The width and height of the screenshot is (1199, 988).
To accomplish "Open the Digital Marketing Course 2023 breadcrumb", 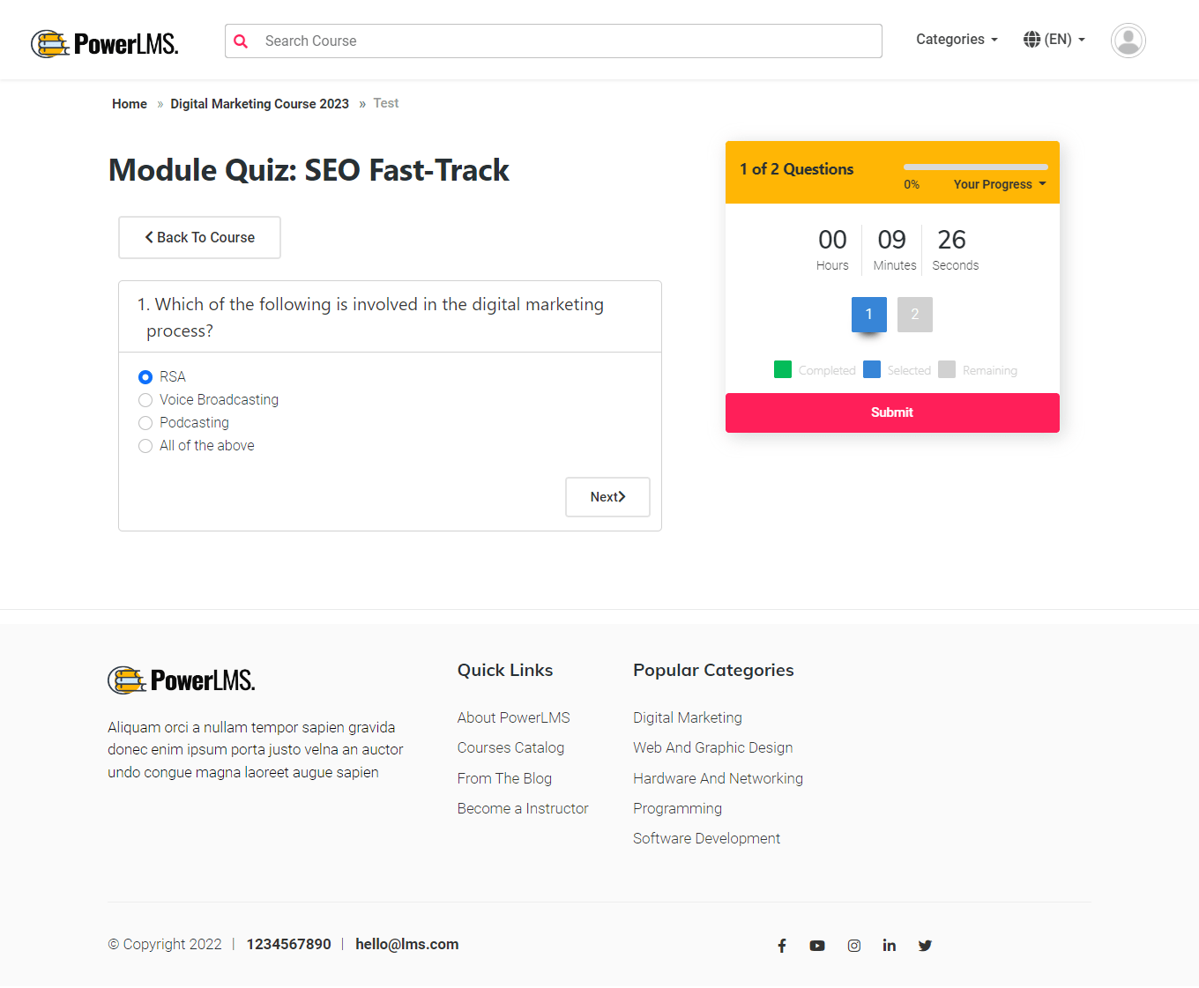I will (x=259, y=103).
